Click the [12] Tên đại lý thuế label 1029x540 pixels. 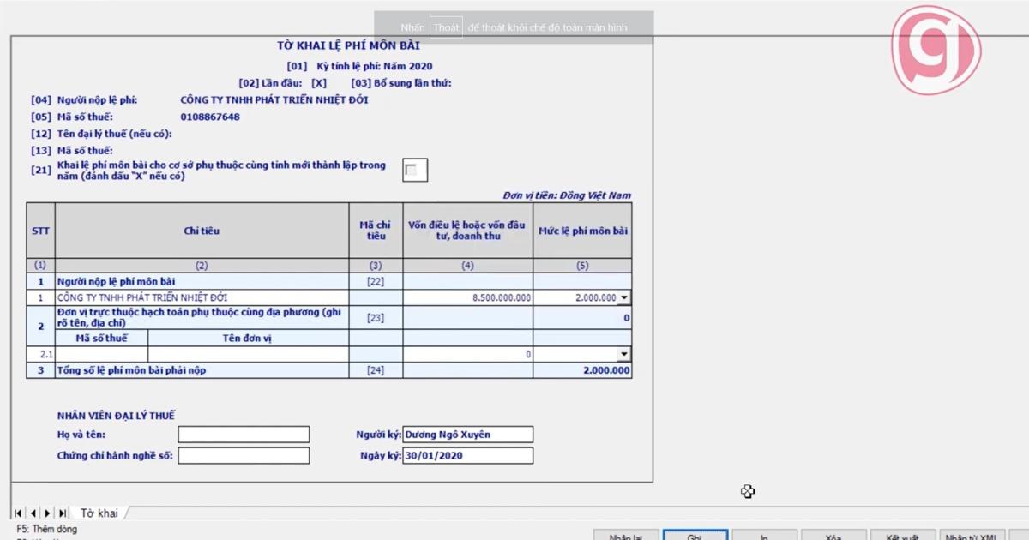(101, 134)
